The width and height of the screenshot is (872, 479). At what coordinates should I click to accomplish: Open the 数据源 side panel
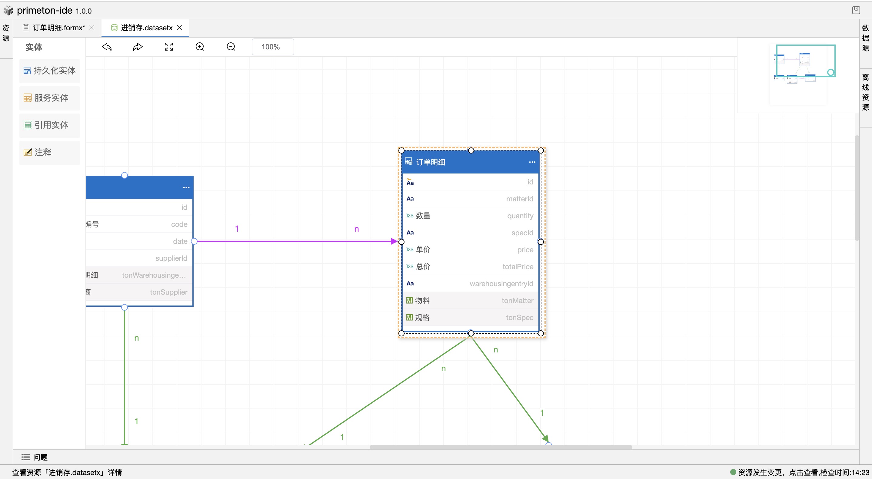(866, 38)
